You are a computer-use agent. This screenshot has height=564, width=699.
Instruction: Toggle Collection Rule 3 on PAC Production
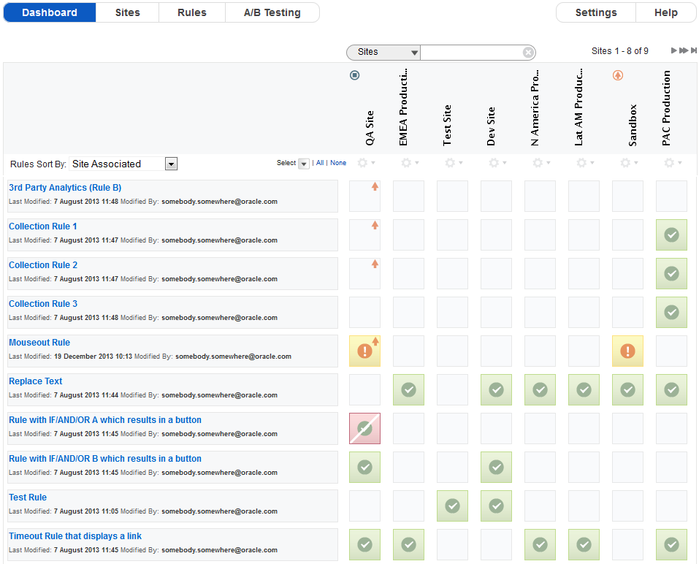tap(672, 312)
